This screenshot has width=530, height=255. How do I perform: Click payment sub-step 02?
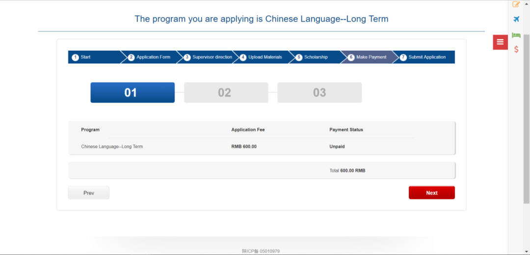226,93
